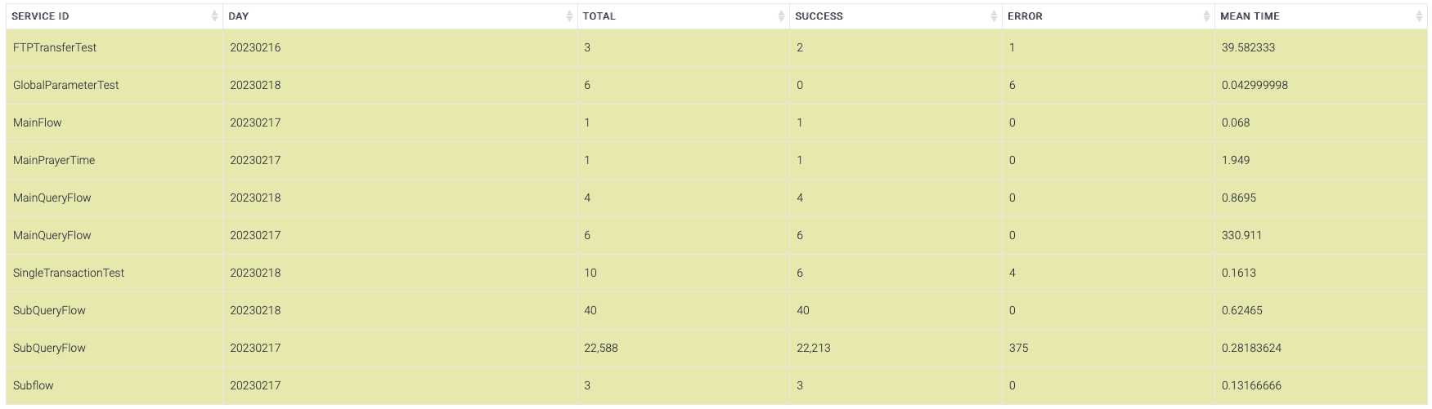Click the Mean Time column sort icon
The height and width of the screenshot is (409, 1432).
1419,16
